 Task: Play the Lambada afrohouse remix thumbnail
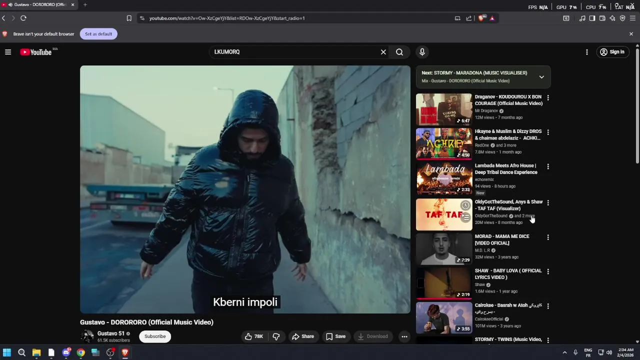(x=444, y=178)
